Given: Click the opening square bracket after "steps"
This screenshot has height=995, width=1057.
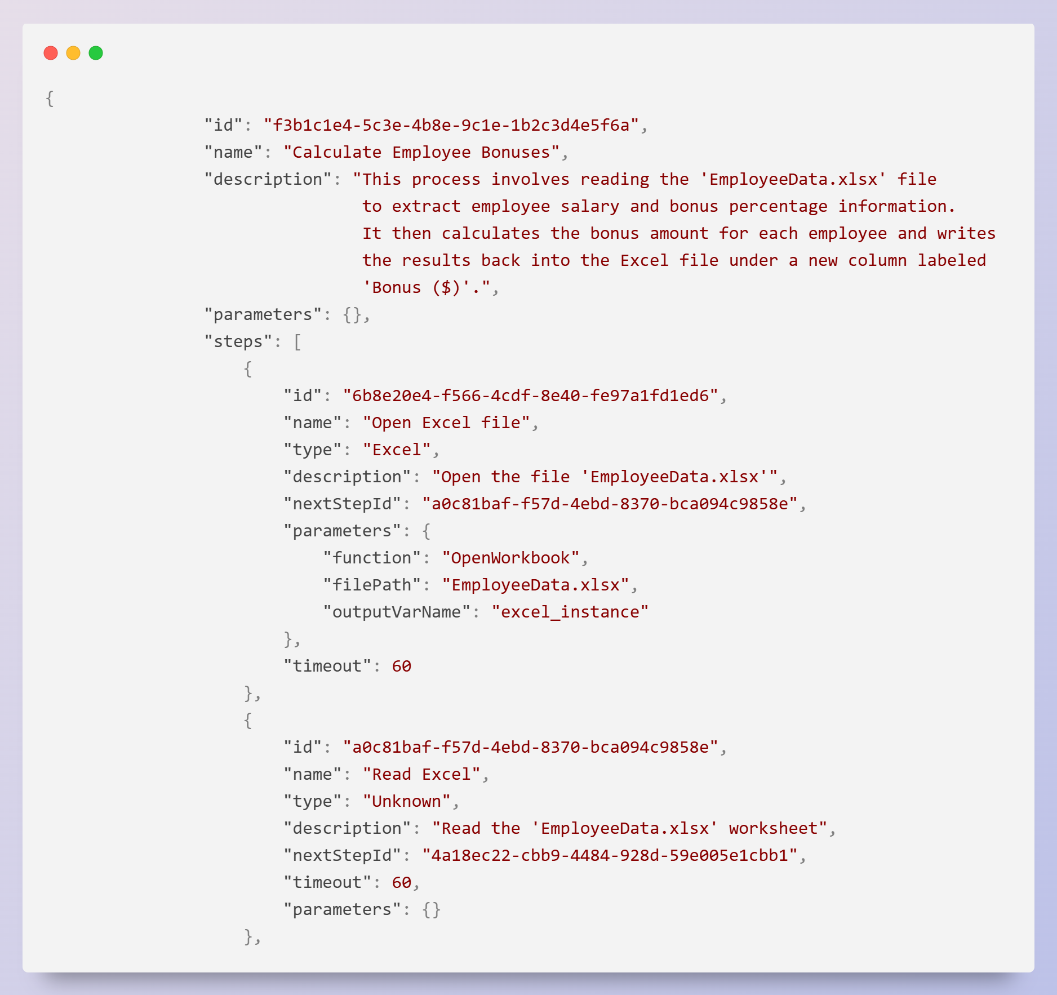Looking at the screenshot, I should click(x=297, y=341).
